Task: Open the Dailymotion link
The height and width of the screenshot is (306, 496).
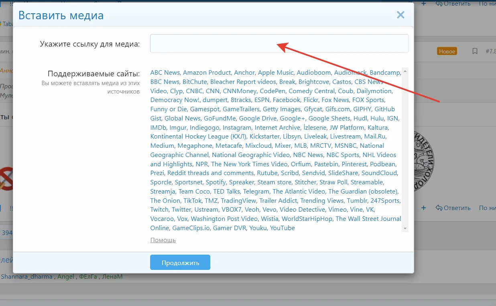Action: point(374,91)
